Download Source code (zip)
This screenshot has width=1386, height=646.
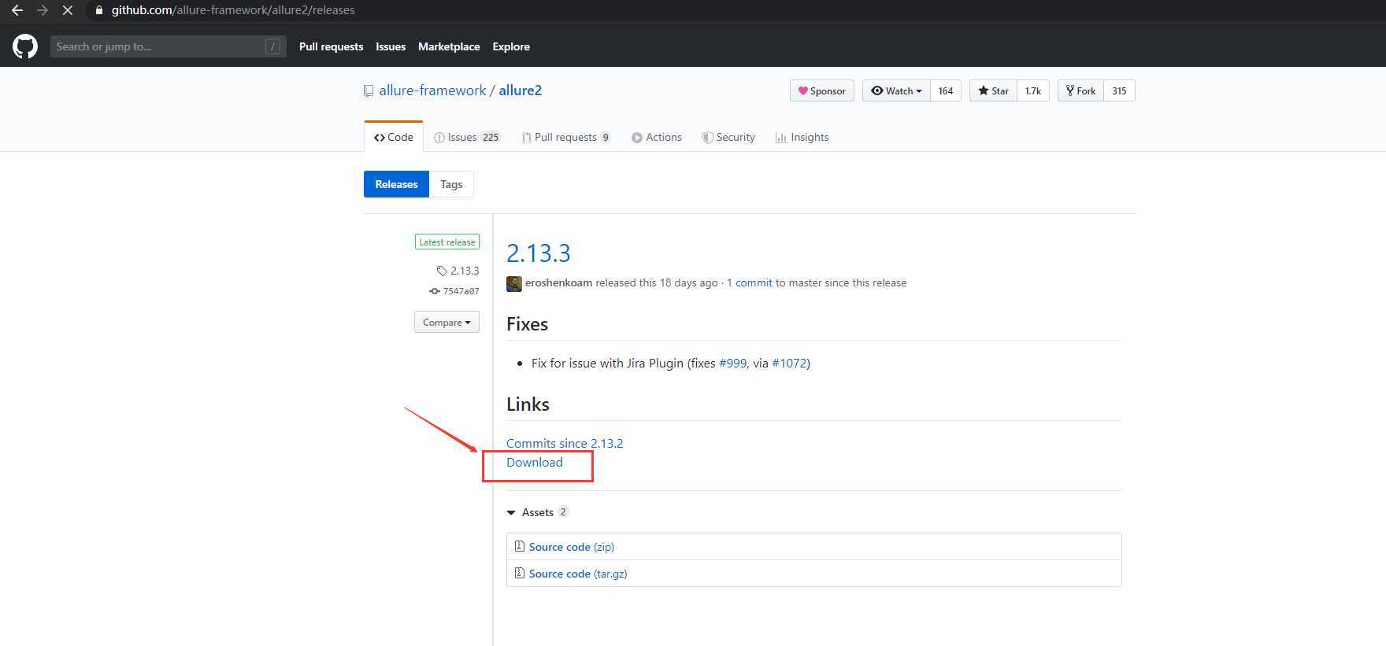[x=572, y=547]
